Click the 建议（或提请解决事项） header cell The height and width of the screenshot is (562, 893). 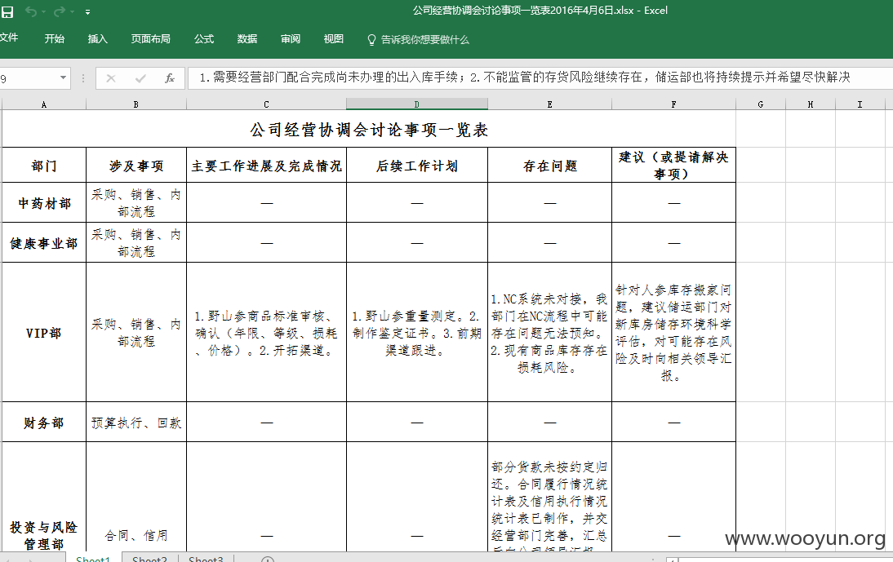point(673,166)
